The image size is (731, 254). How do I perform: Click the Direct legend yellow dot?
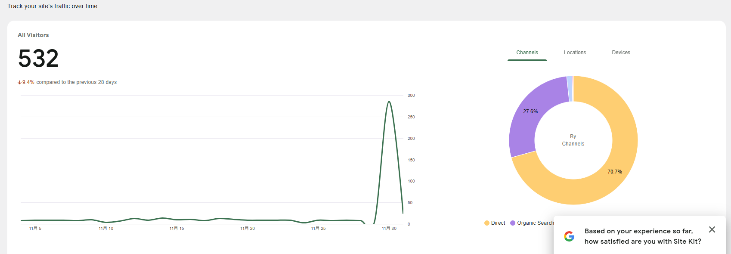click(487, 223)
